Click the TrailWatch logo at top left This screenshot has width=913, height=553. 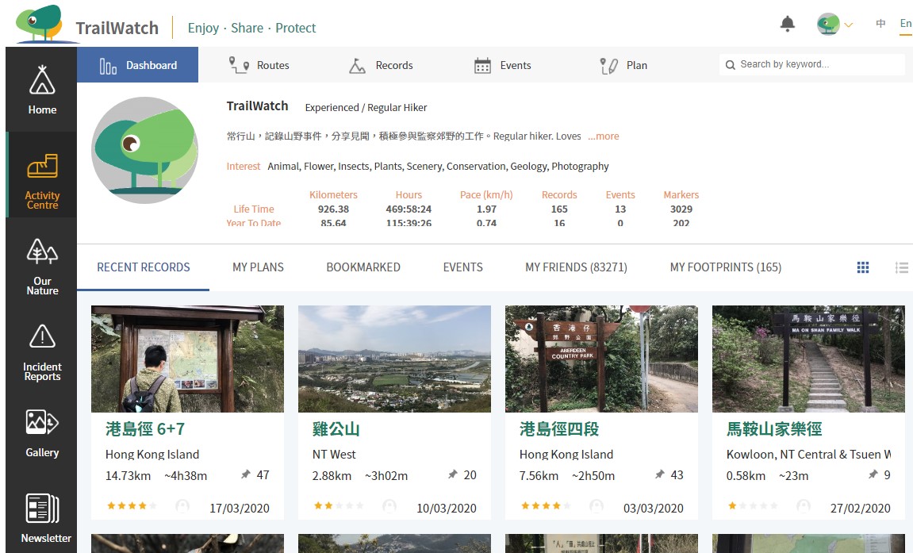(87, 25)
